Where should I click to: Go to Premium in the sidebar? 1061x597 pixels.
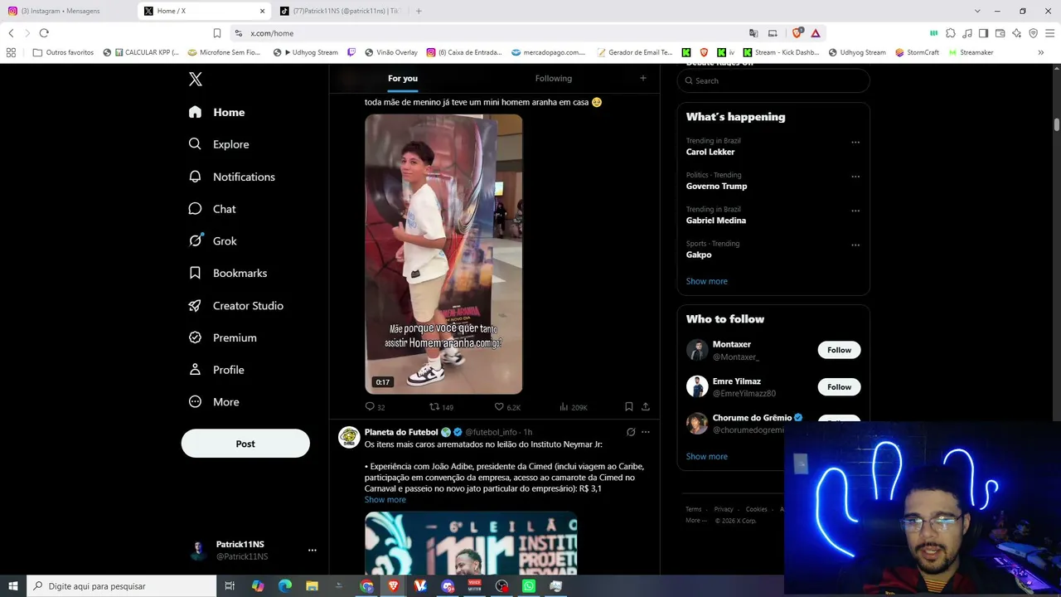[x=223, y=337]
